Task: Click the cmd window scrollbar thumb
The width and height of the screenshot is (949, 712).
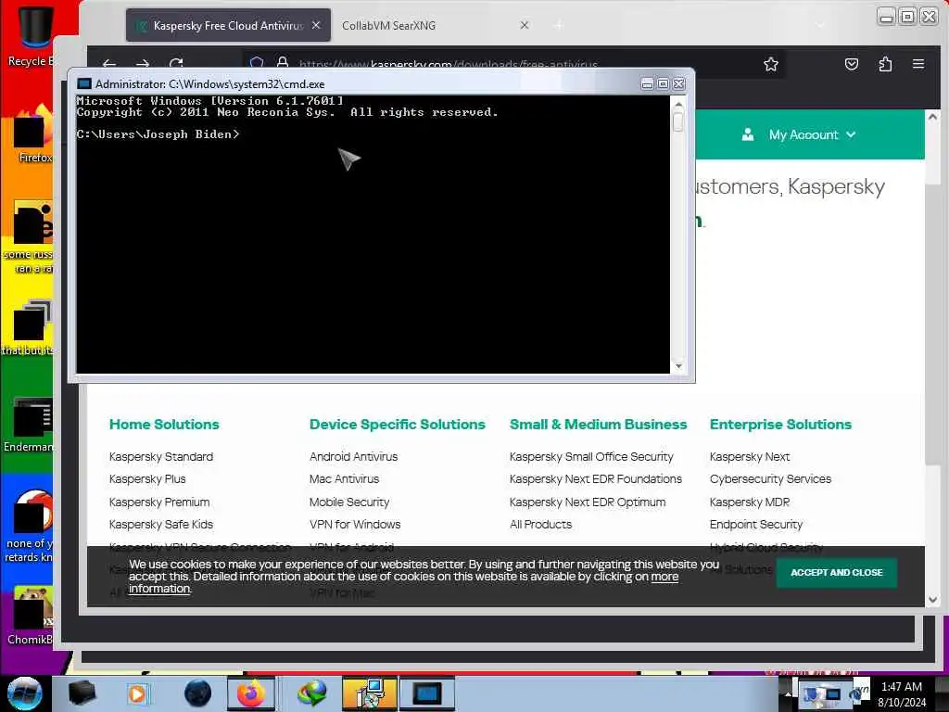Action: pos(677,121)
